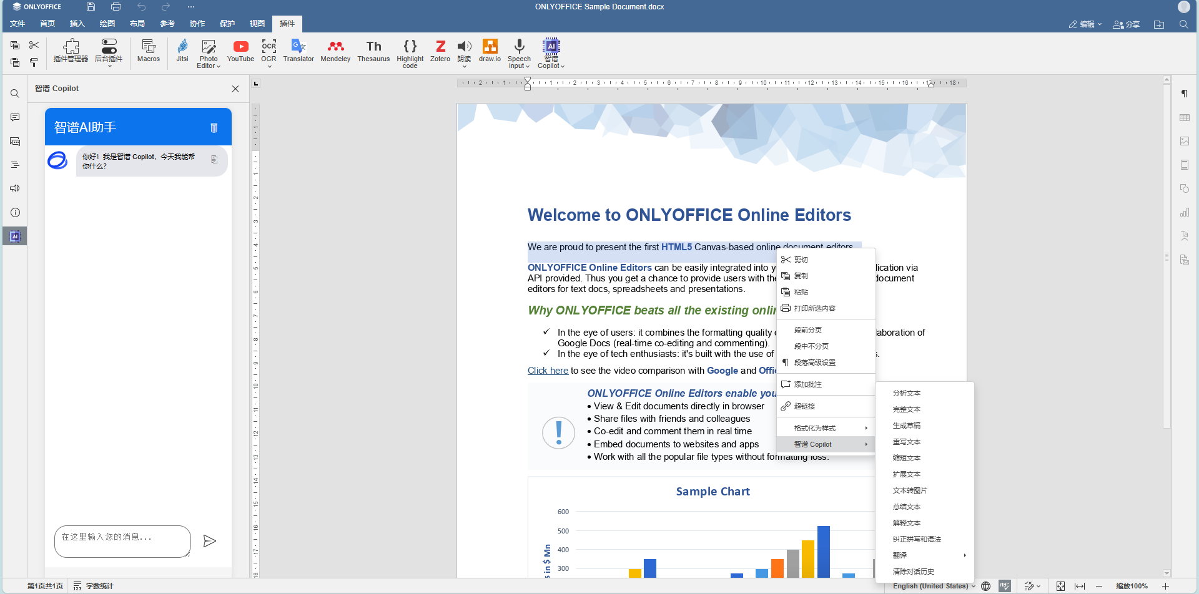Viewport: 1199px width, 594px height.
Task: Expand the 后台插件 background plugins dropdown
Action: pyautogui.click(x=109, y=66)
